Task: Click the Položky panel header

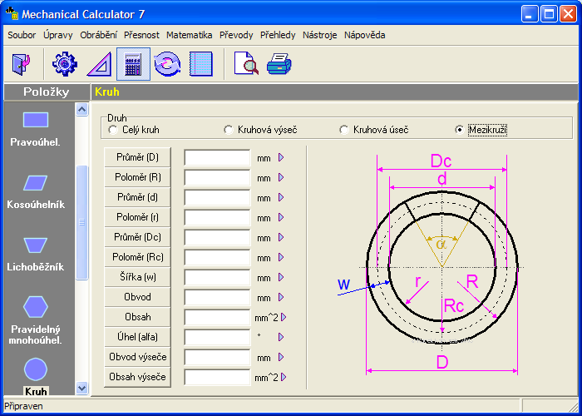Action: (47, 92)
